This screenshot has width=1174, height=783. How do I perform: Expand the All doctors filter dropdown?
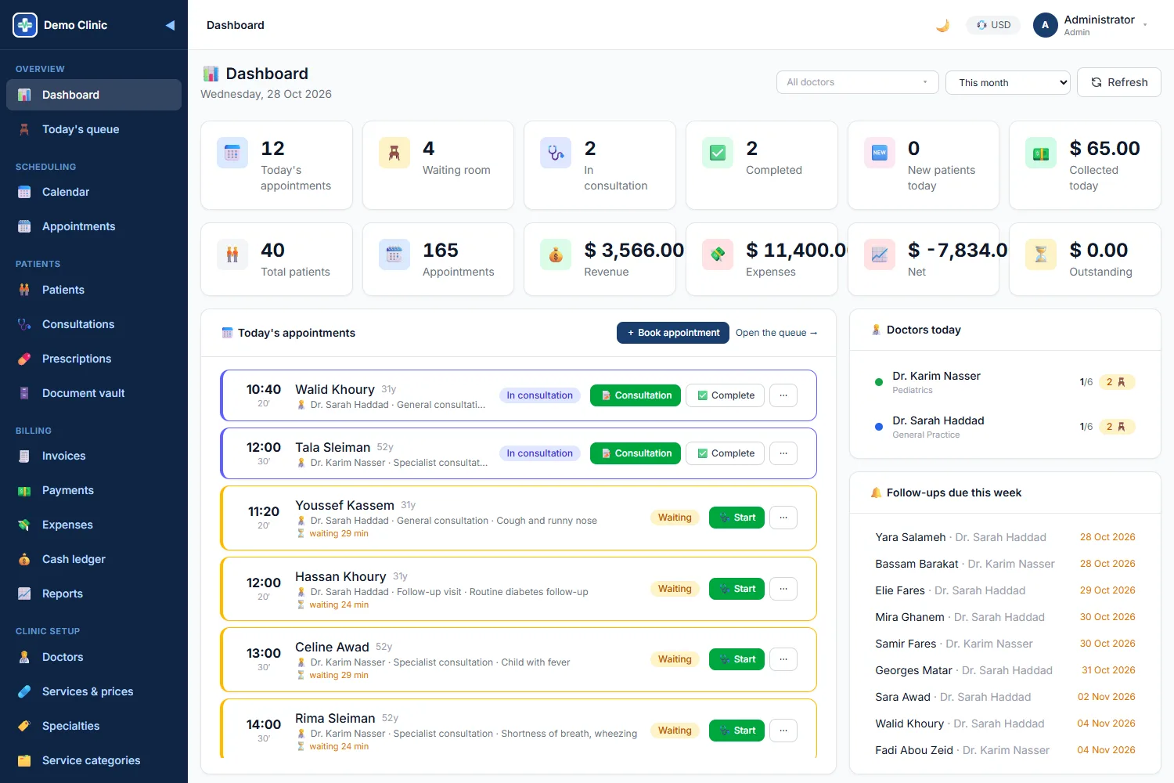click(857, 82)
